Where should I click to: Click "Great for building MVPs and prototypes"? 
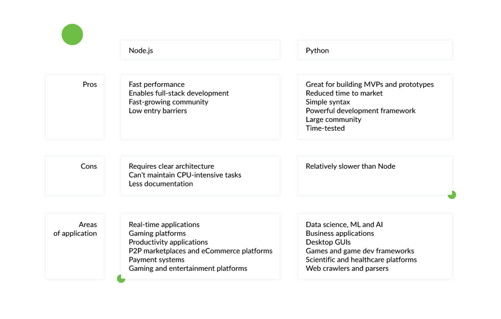tap(369, 84)
